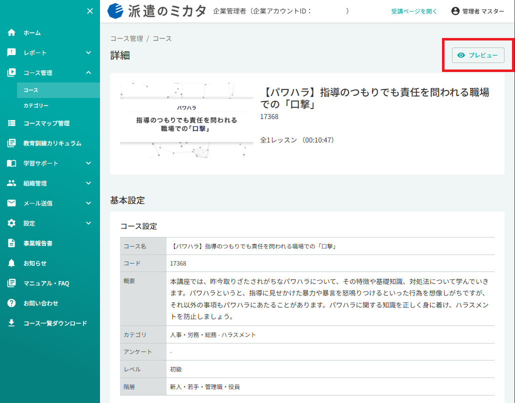Expand the 組織管理 menu chevron
515x403 pixels.
point(88,183)
